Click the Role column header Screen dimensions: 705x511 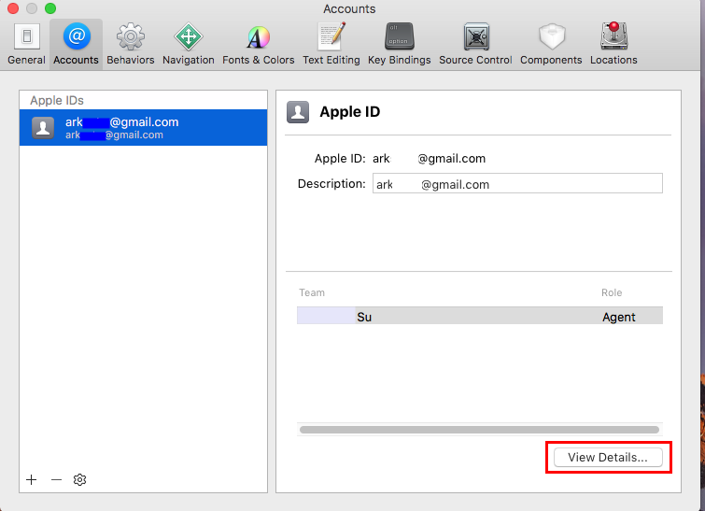(612, 292)
